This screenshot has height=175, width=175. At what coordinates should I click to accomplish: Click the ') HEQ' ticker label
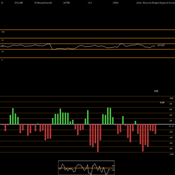pos(115,3)
